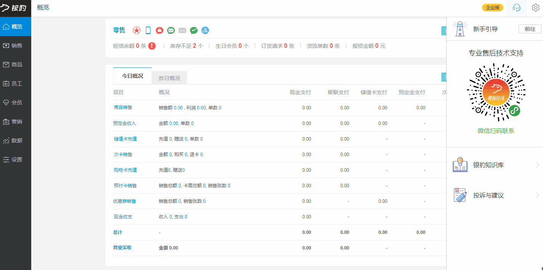Open the 商品销售 link in table
The image size is (543, 270).
[x=123, y=107]
